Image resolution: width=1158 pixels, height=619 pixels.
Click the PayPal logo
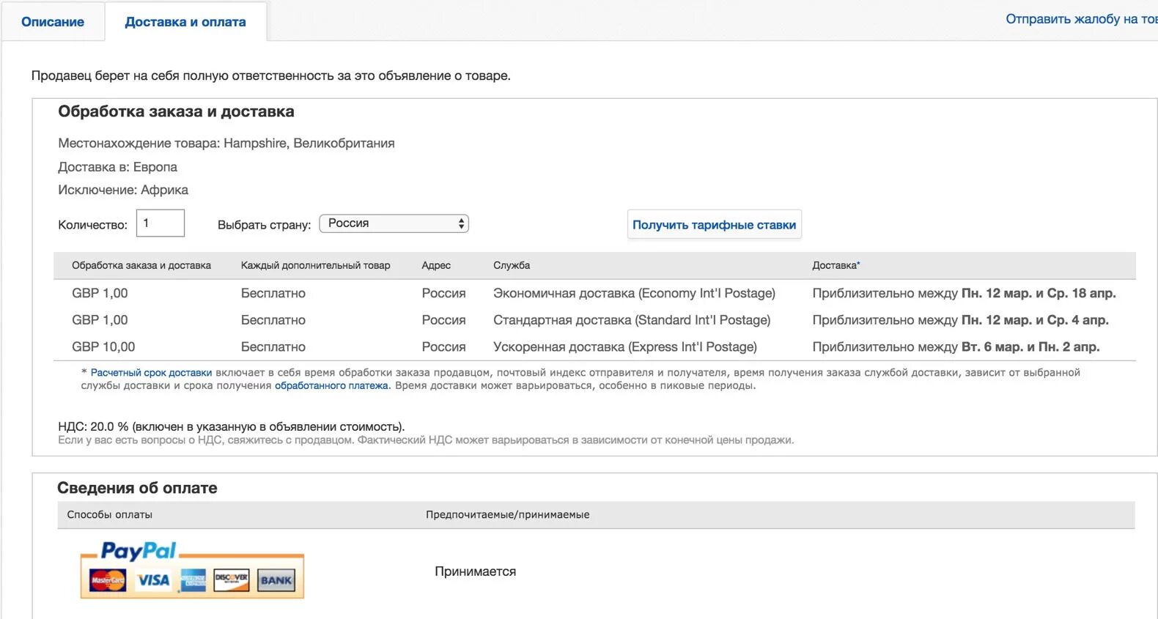tap(138, 551)
